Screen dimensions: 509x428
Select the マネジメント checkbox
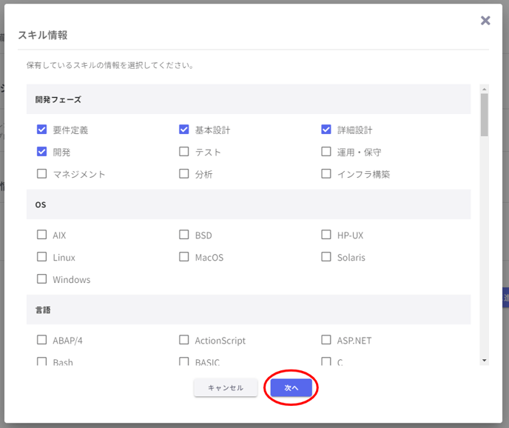coord(42,174)
